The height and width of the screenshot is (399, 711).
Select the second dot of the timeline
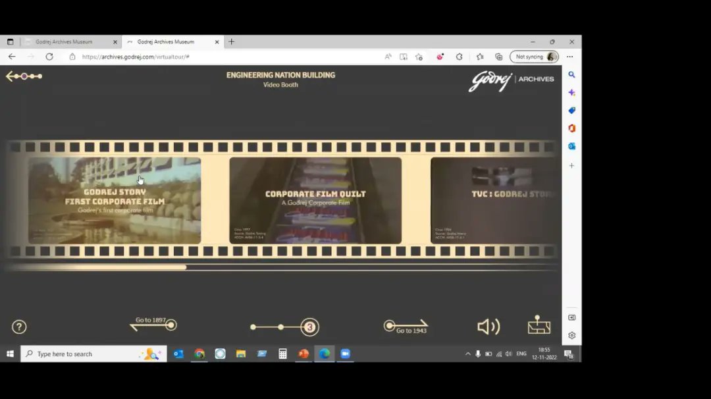[280, 327]
